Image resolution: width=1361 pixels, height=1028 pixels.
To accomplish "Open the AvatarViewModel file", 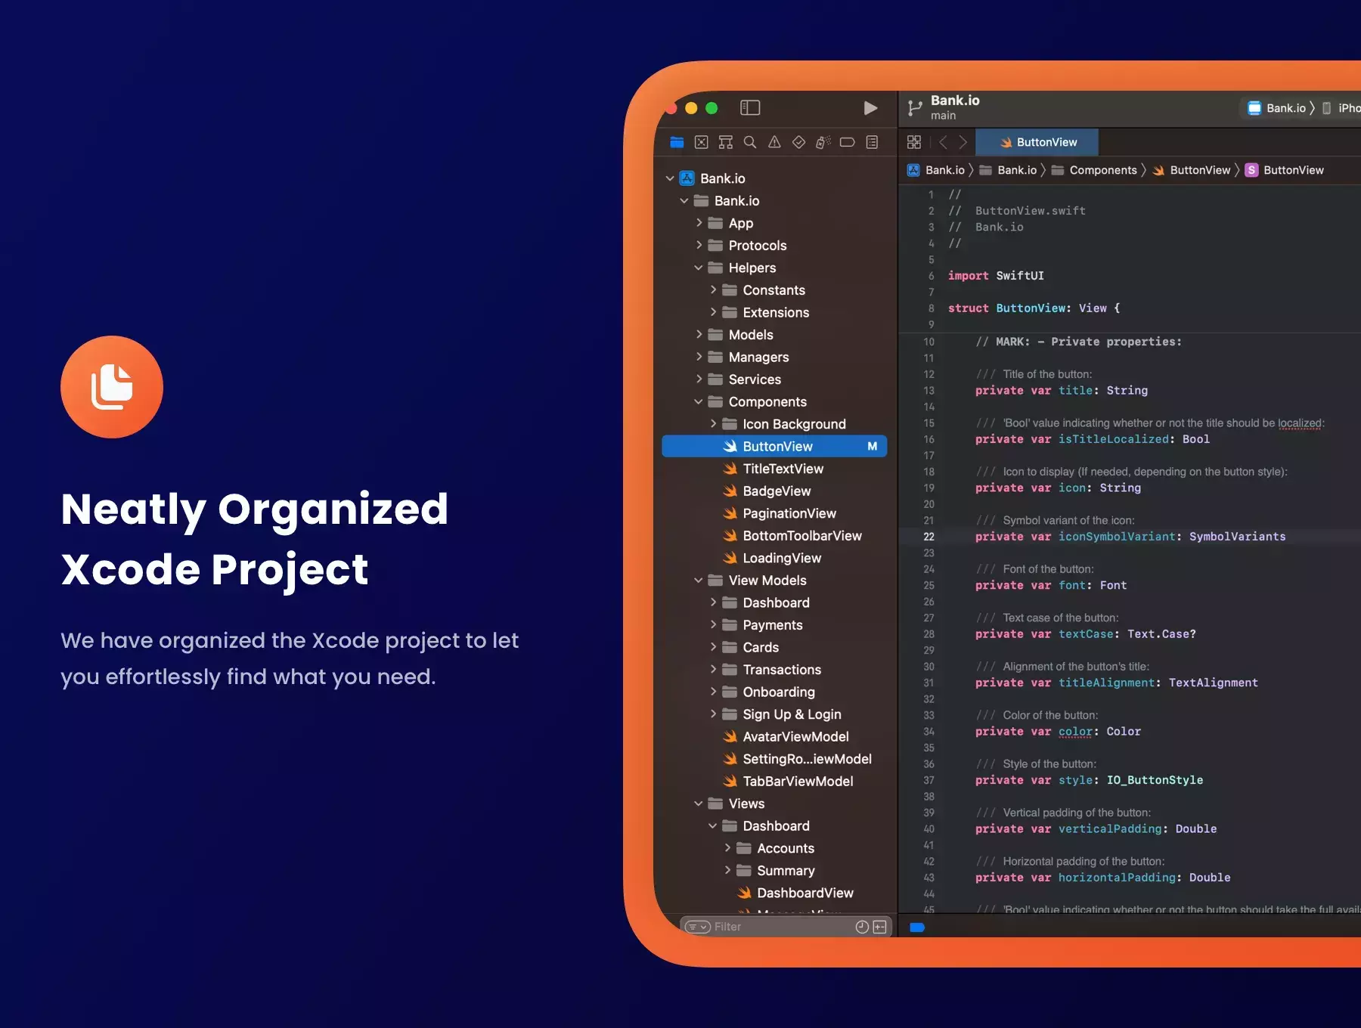I will [x=786, y=737].
